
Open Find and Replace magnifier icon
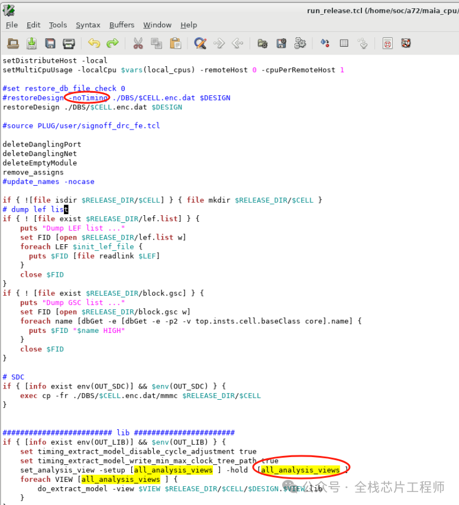point(200,43)
